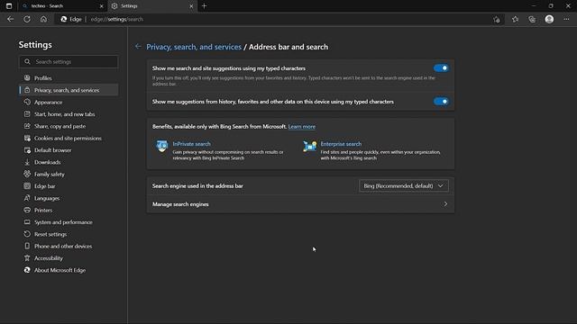This screenshot has width=577, height=324.
Task: Click the Enterprise search icon
Action: tap(309, 146)
